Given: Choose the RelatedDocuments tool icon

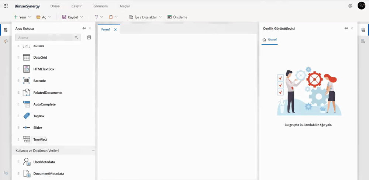Looking at the screenshot, I should coord(26,93).
